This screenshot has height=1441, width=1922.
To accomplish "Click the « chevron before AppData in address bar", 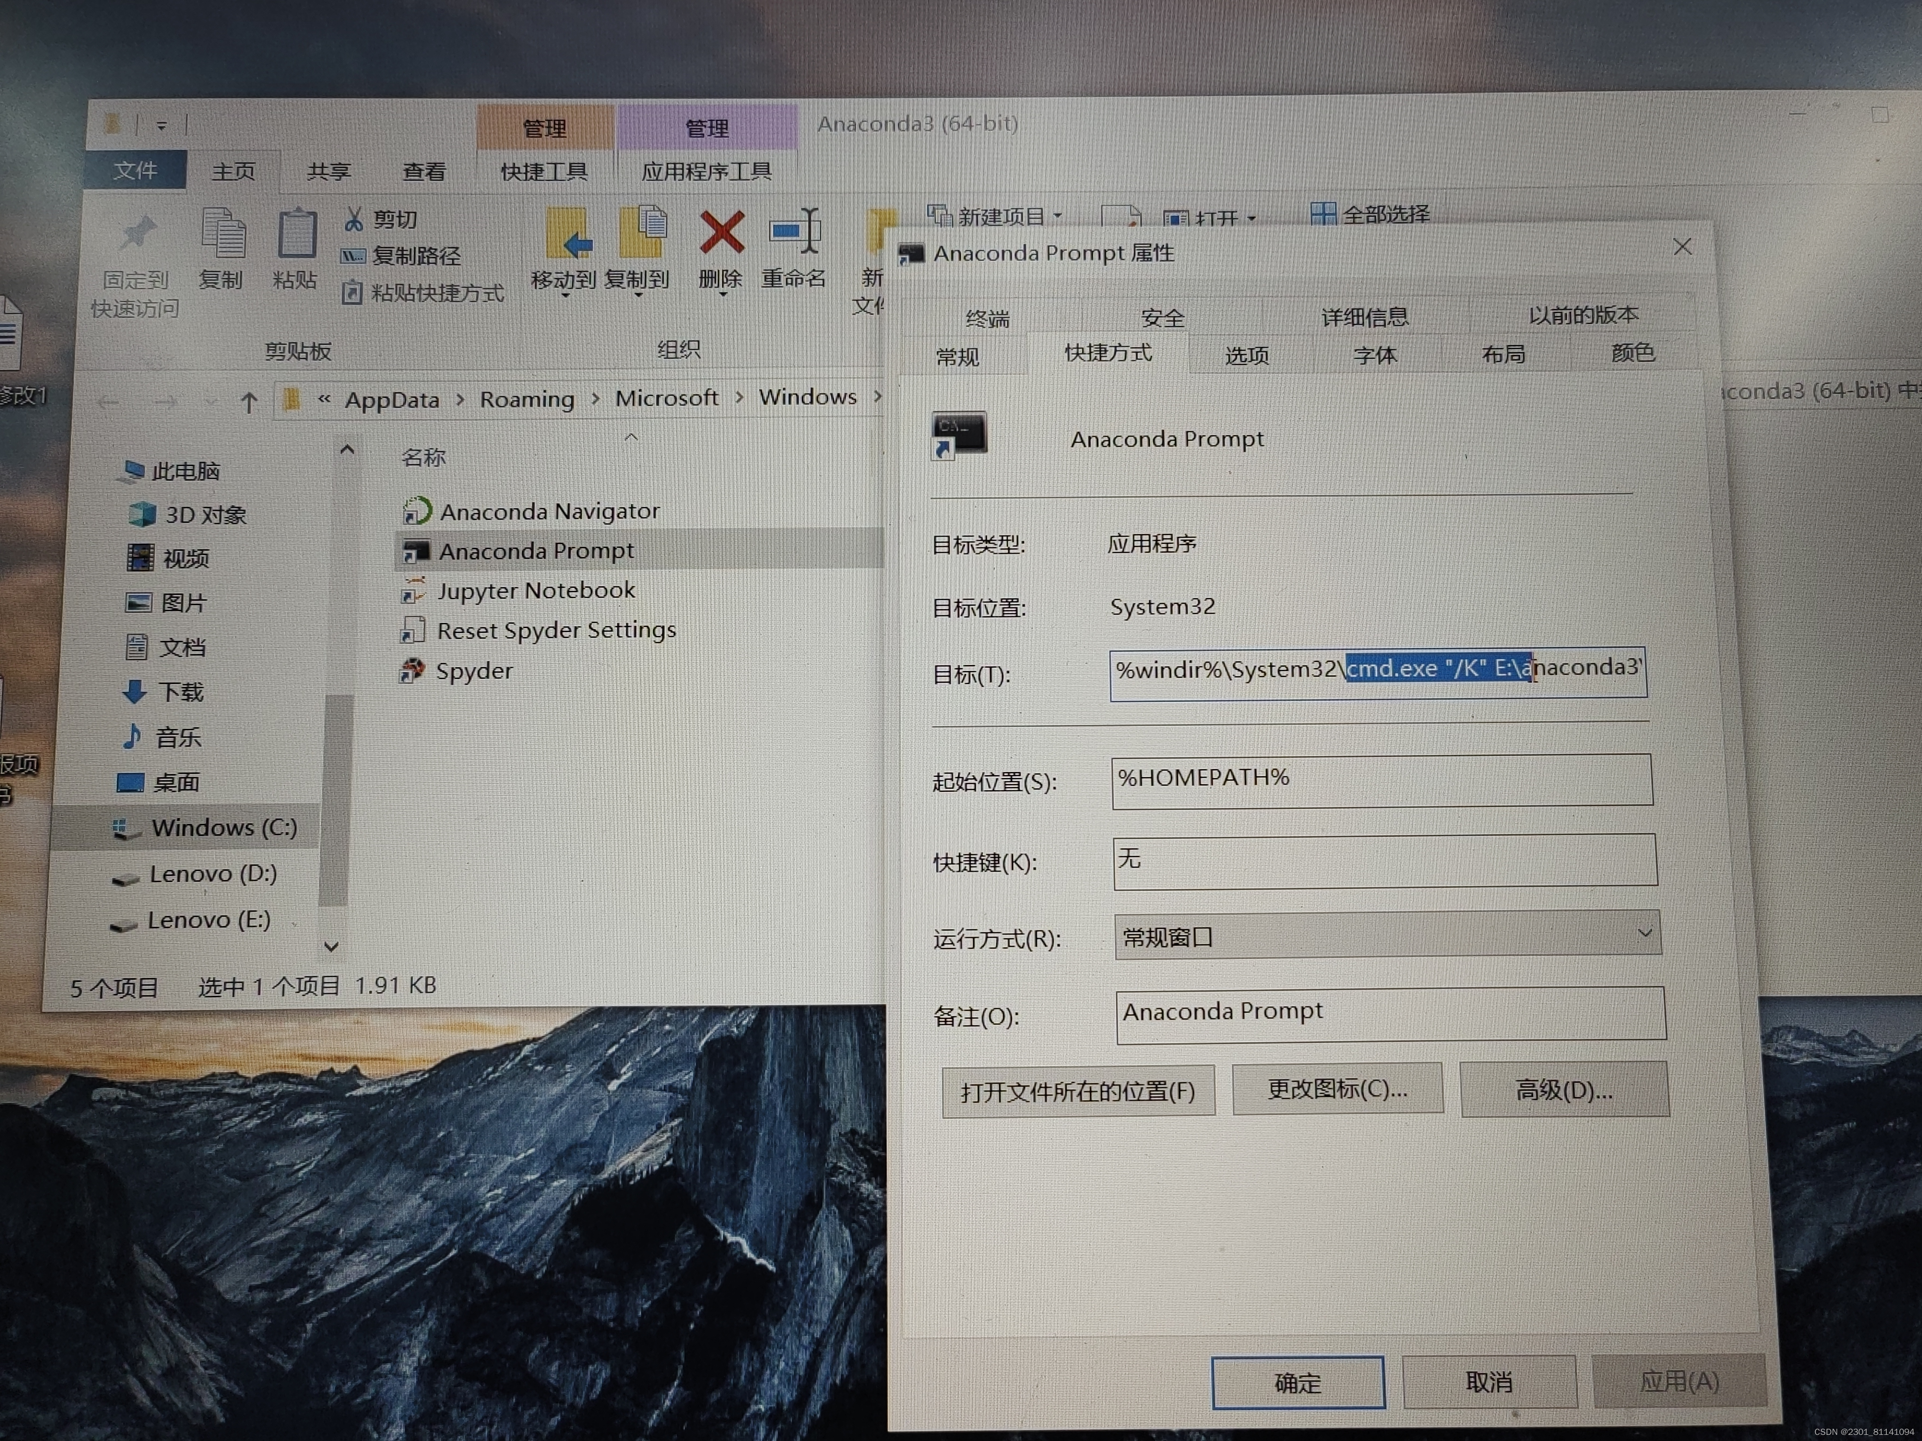I will coord(324,399).
